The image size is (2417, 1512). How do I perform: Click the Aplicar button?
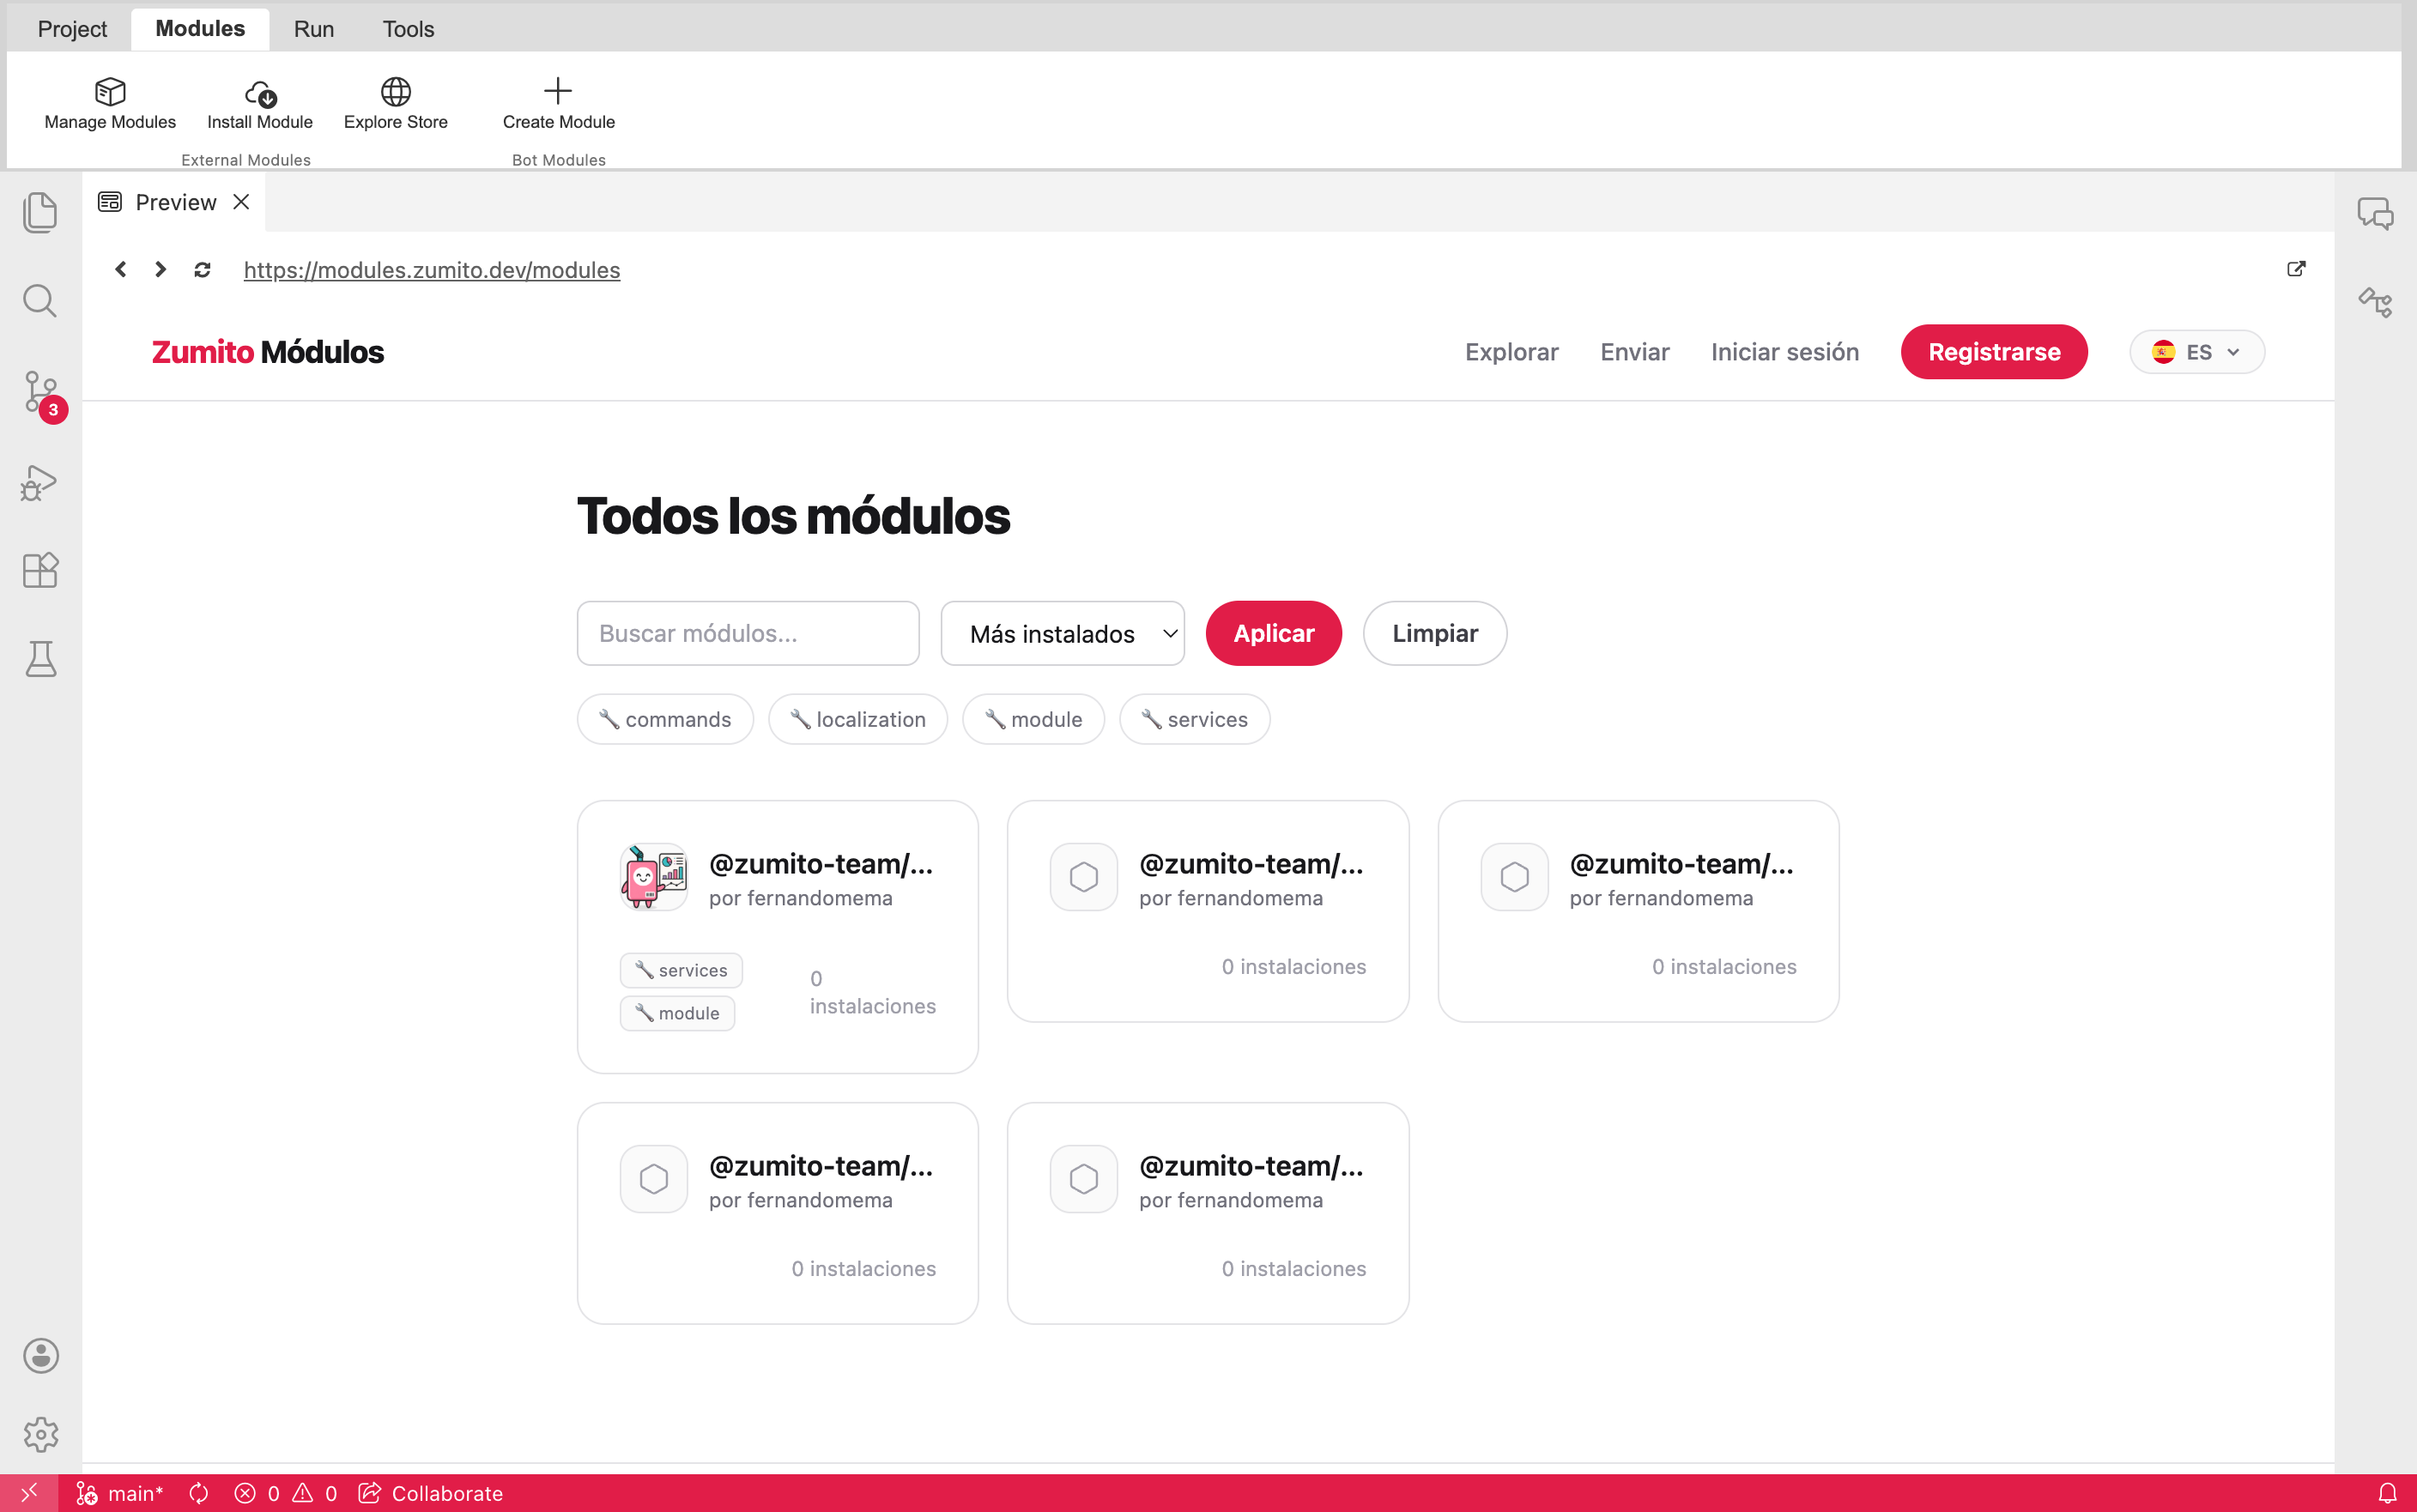(x=1273, y=633)
